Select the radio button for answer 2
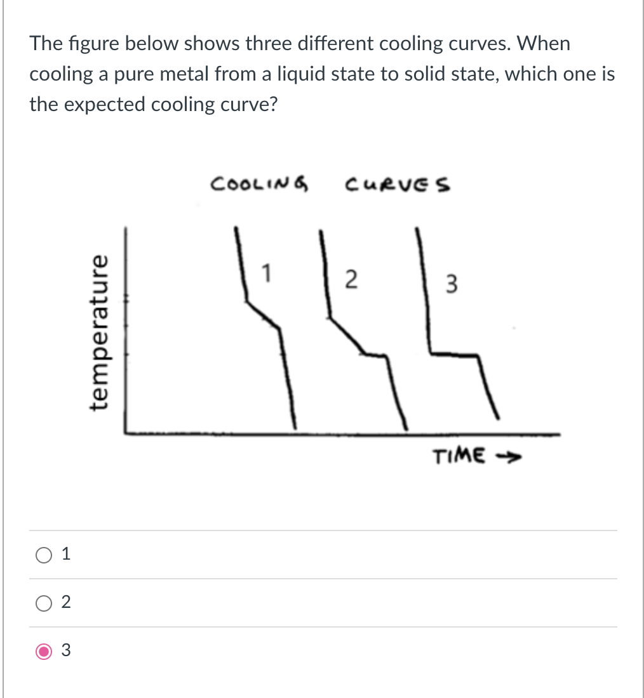This screenshot has height=698, width=644. 44,603
